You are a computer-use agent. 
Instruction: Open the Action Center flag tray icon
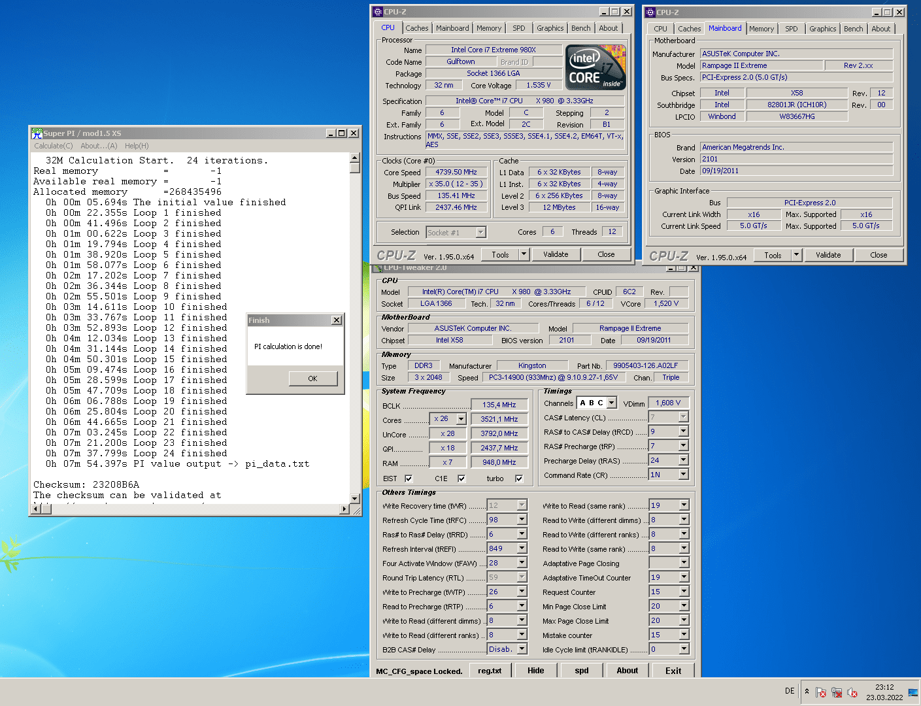click(821, 692)
